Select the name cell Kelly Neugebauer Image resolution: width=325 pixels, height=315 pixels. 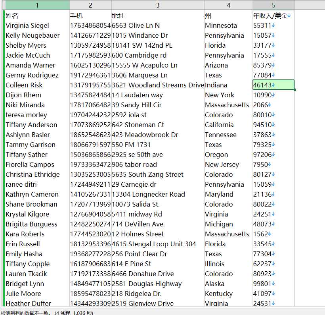[37, 35]
